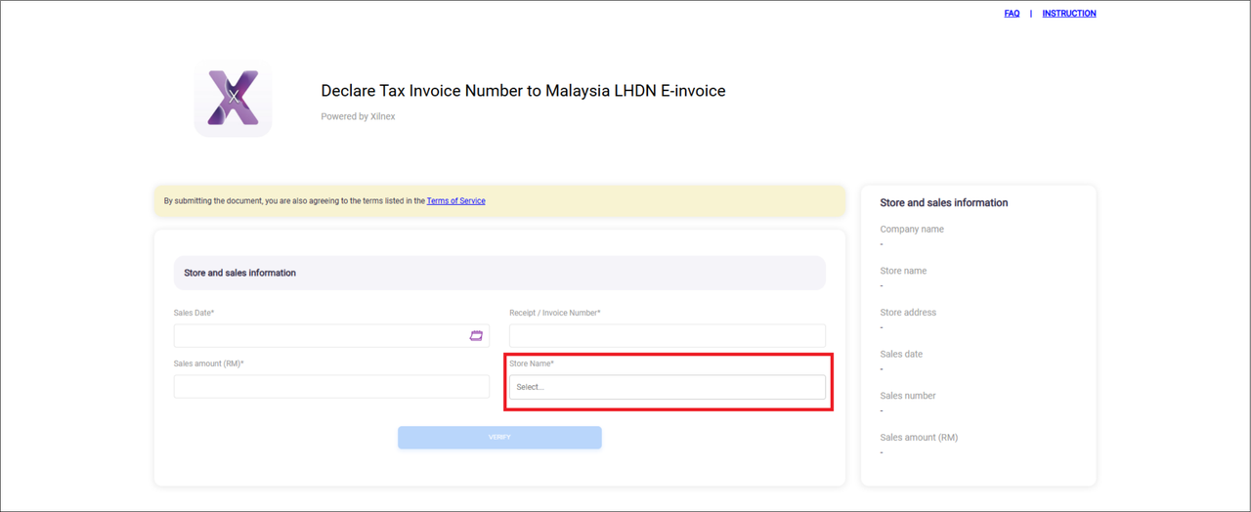Open the FAQ link
The image size is (1251, 512).
tap(1012, 14)
